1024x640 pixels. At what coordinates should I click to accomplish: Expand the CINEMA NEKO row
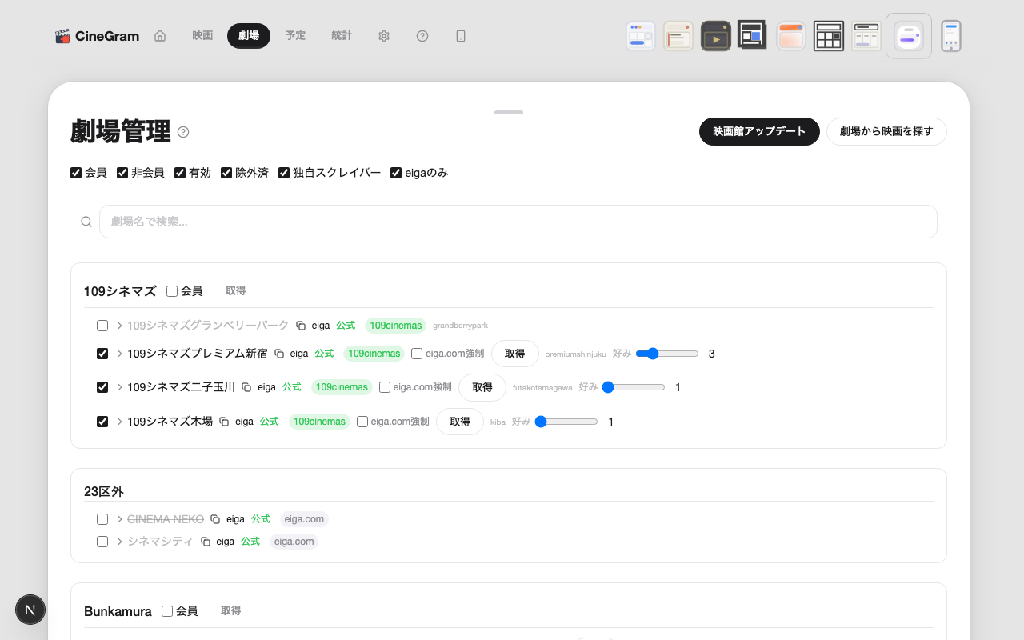pos(118,518)
